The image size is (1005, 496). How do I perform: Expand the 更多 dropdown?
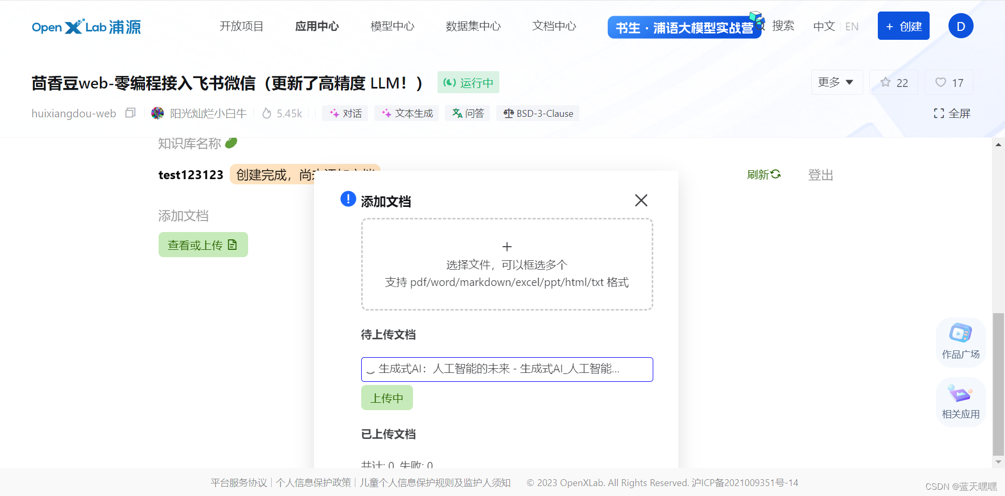point(836,82)
